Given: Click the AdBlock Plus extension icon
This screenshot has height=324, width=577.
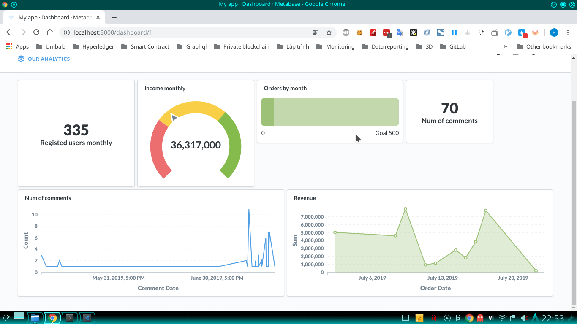Looking at the screenshot, I should (346, 32).
